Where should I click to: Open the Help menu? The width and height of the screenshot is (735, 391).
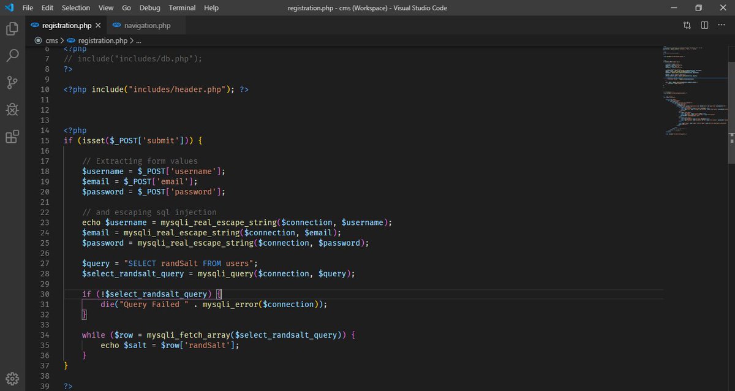pyautogui.click(x=211, y=8)
